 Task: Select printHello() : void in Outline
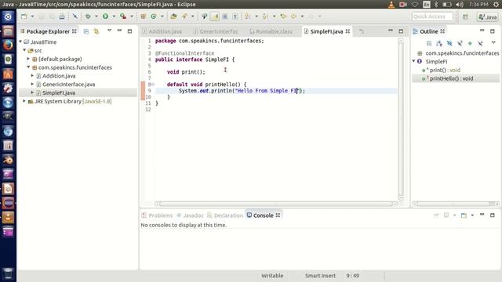(x=451, y=78)
